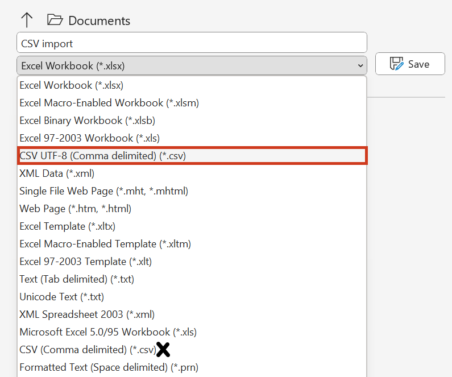
Task: Select Microsoft Excel 5.0/95 Workbook (*.xls)
Action: pyautogui.click(x=192, y=332)
